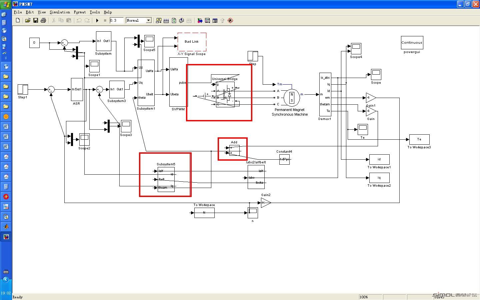
Task: Select the Gain1 triangle block
Action: coord(370,98)
